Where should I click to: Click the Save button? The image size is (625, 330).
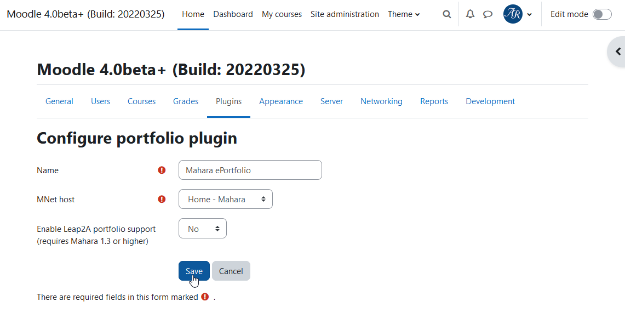coord(194,271)
